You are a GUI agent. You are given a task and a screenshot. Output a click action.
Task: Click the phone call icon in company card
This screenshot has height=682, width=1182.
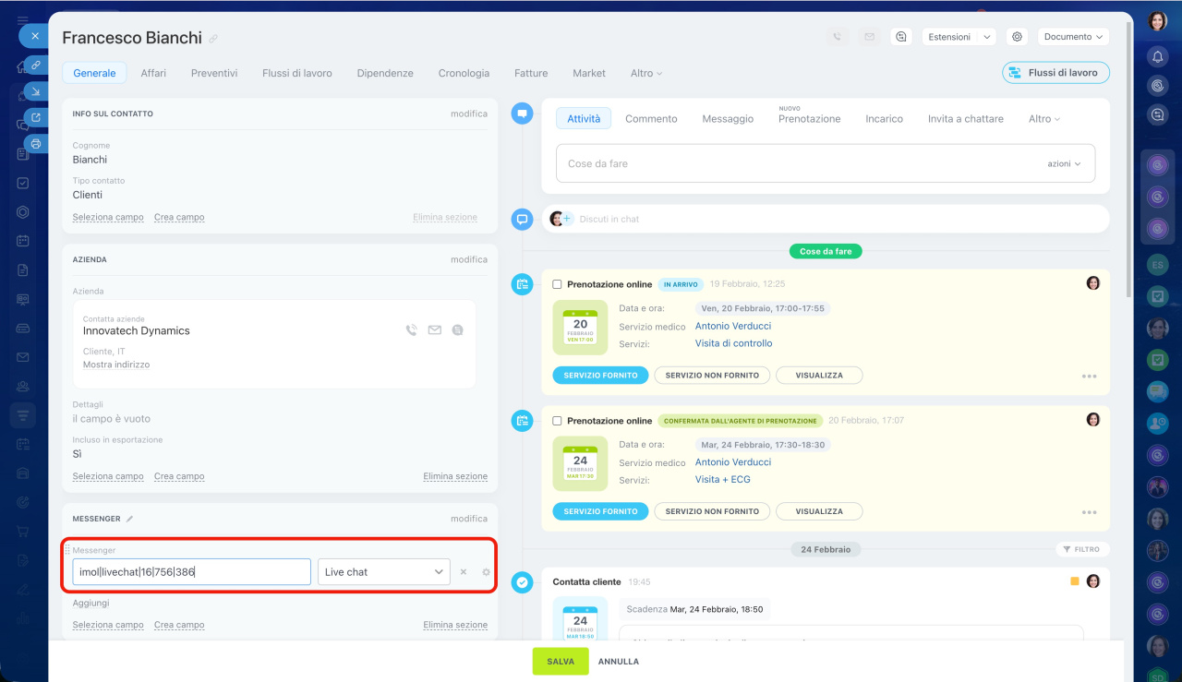coord(411,330)
